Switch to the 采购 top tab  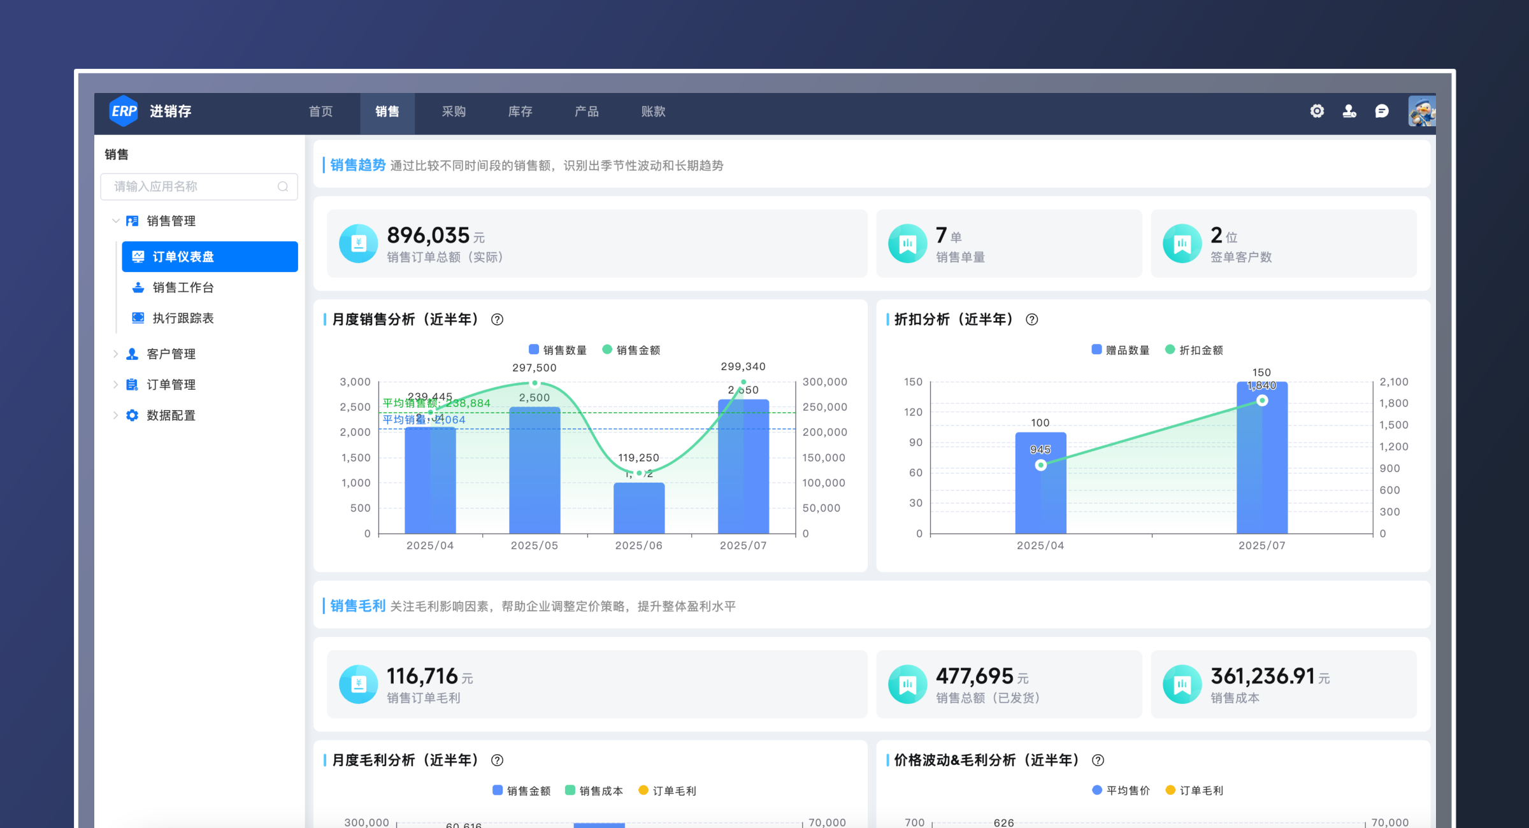click(454, 111)
